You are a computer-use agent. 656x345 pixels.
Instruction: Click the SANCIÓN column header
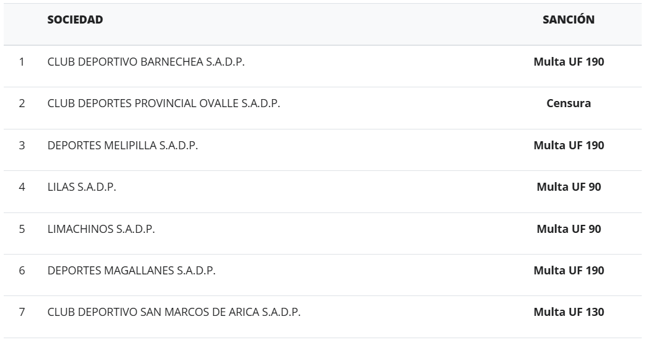point(568,20)
